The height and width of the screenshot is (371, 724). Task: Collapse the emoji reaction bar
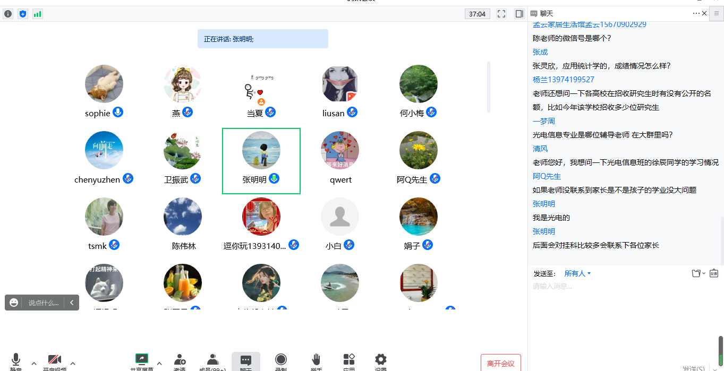72,302
